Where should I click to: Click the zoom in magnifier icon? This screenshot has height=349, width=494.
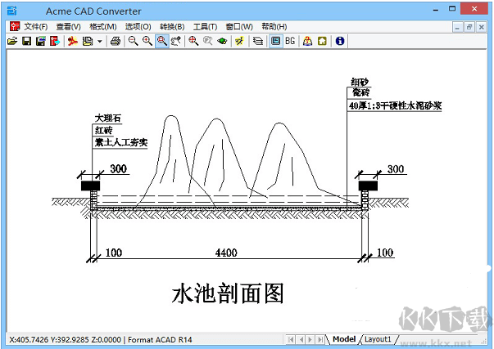147,41
